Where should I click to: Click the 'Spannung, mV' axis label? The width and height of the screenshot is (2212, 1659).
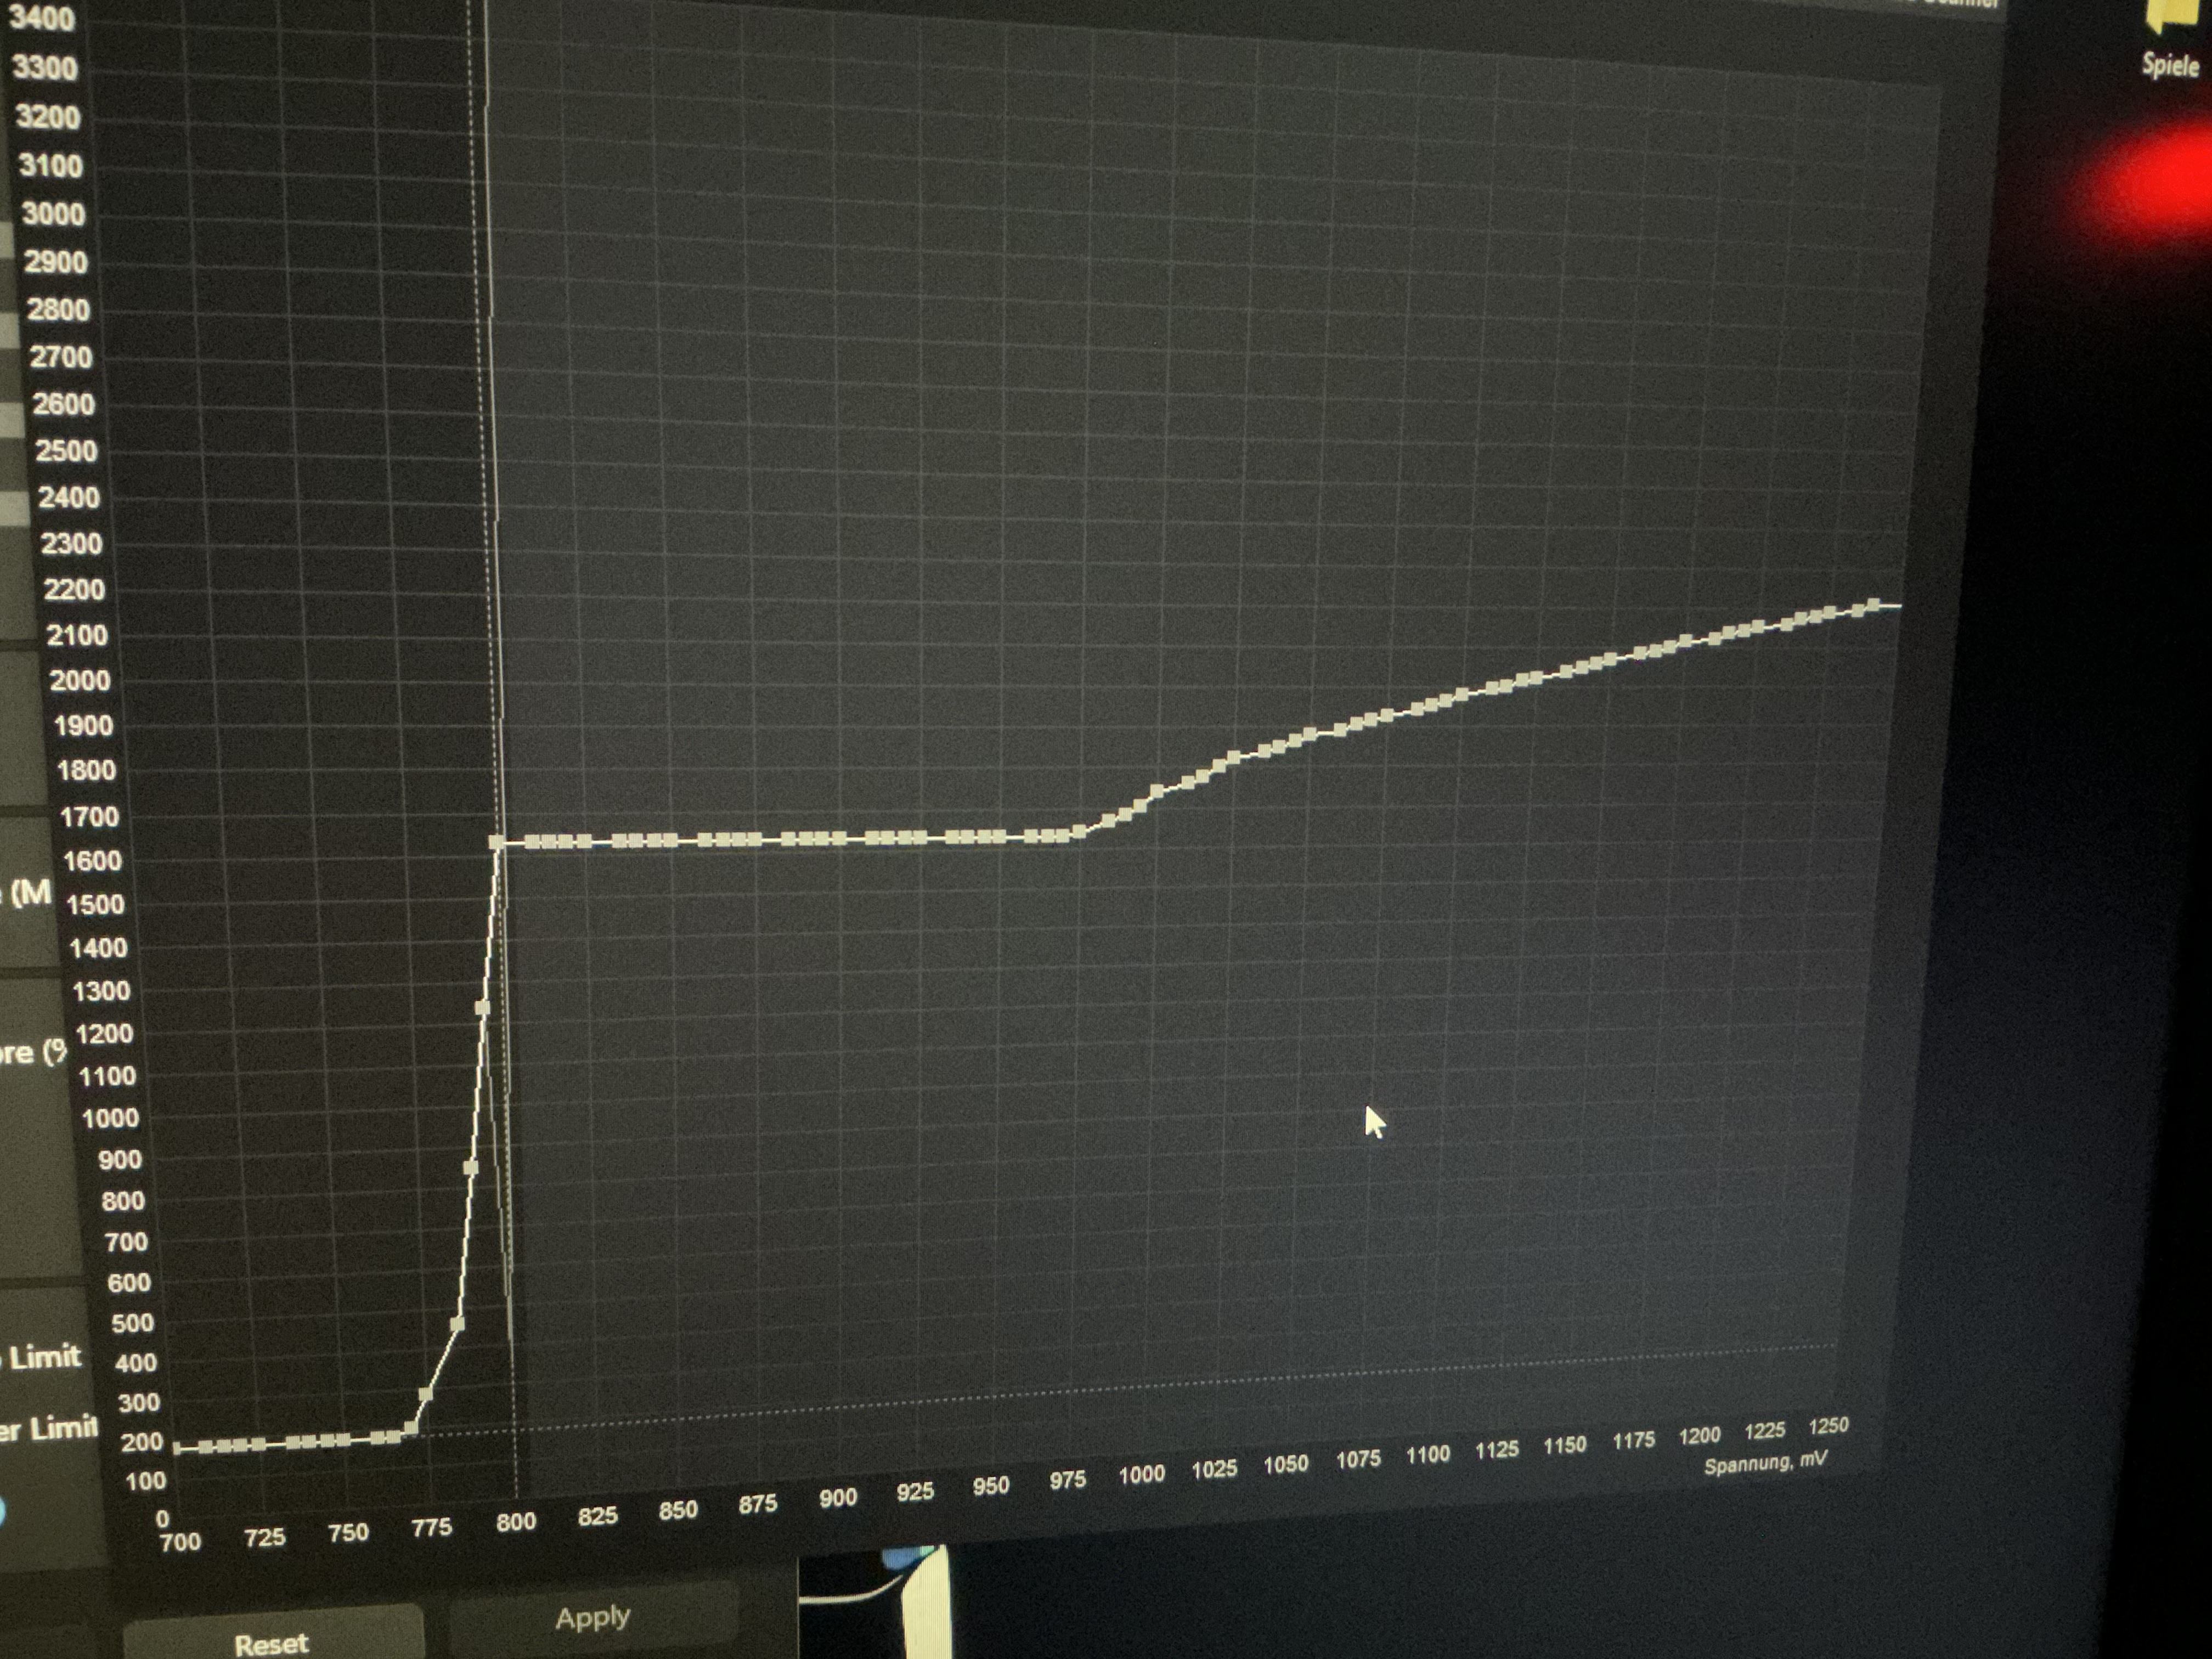[x=1765, y=1464]
